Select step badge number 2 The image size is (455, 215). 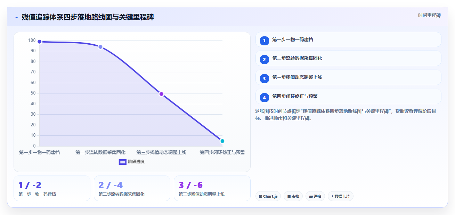[x=264, y=60]
